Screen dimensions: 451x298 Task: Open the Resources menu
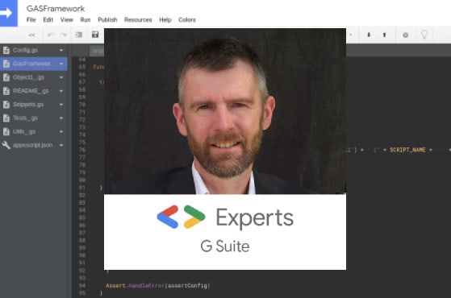138,20
